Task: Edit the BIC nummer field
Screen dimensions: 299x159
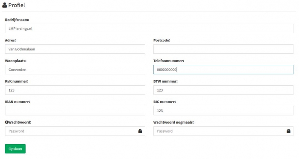Action: [x=223, y=111]
